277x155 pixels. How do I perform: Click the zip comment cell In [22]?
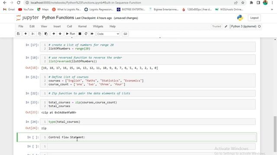(x=148, y=93)
